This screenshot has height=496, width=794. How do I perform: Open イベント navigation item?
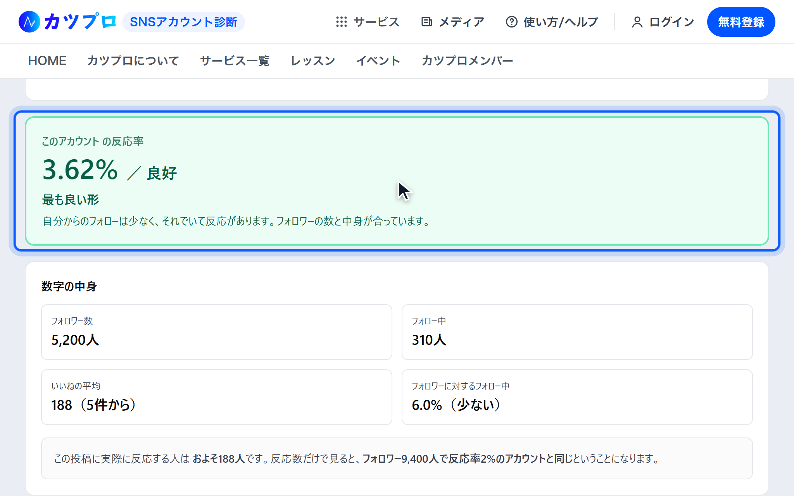coord(378,61)
